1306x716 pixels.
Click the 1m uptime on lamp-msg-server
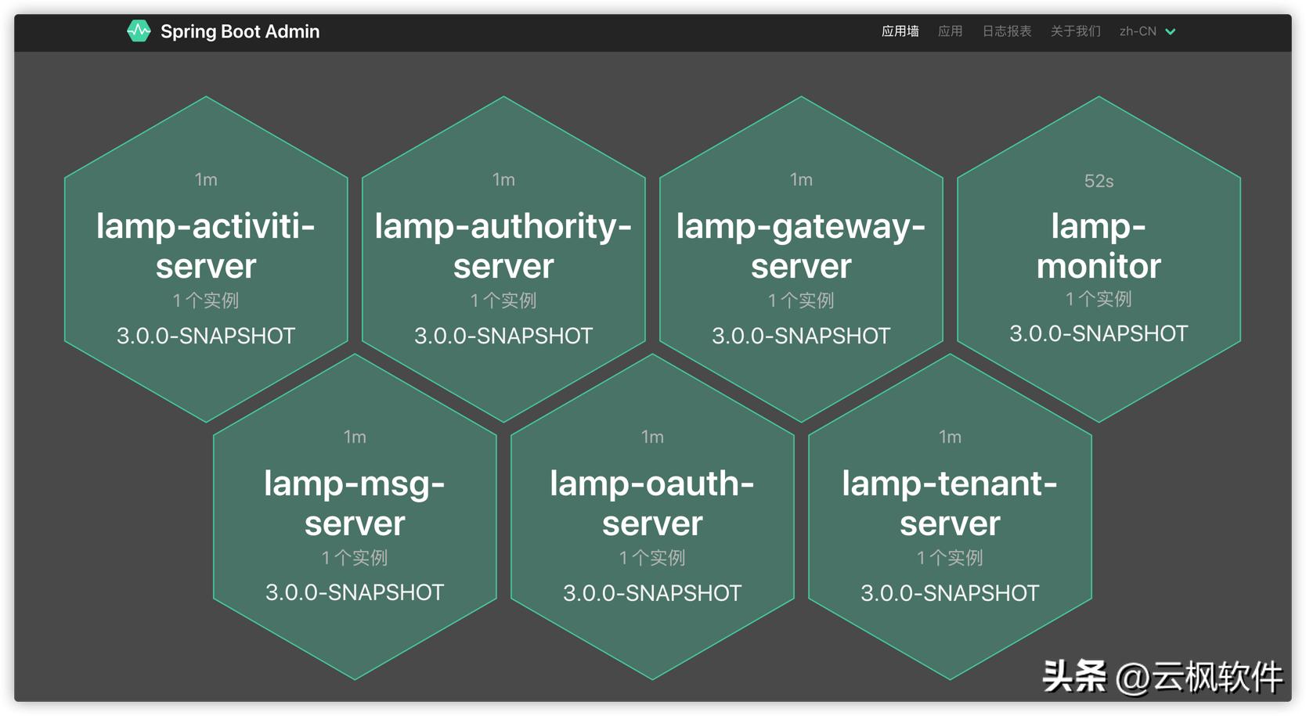(x=354, y=437)
